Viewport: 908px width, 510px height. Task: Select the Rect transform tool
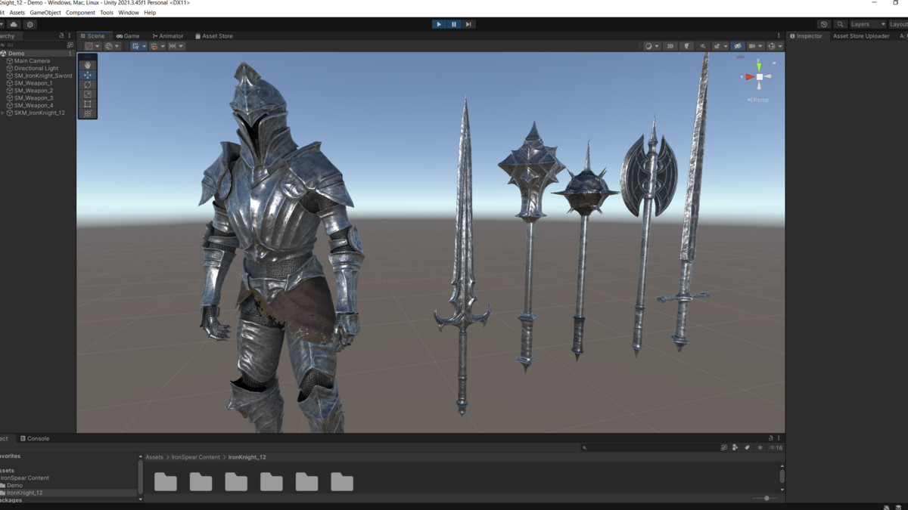point(88,104)
